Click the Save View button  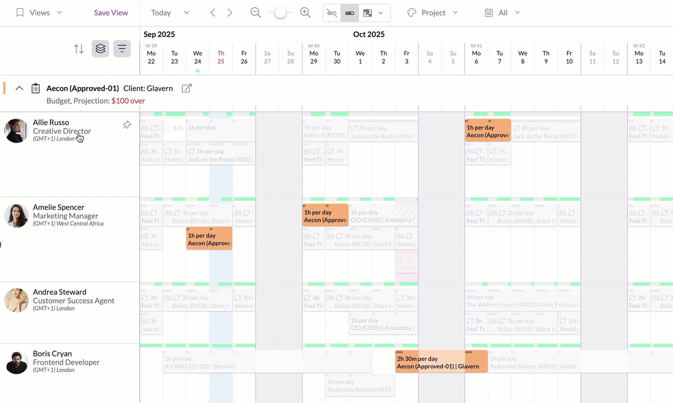coord(111,12)
